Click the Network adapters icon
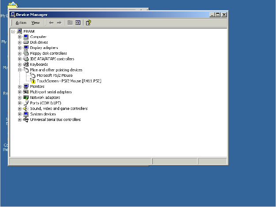 click(26, 98)
